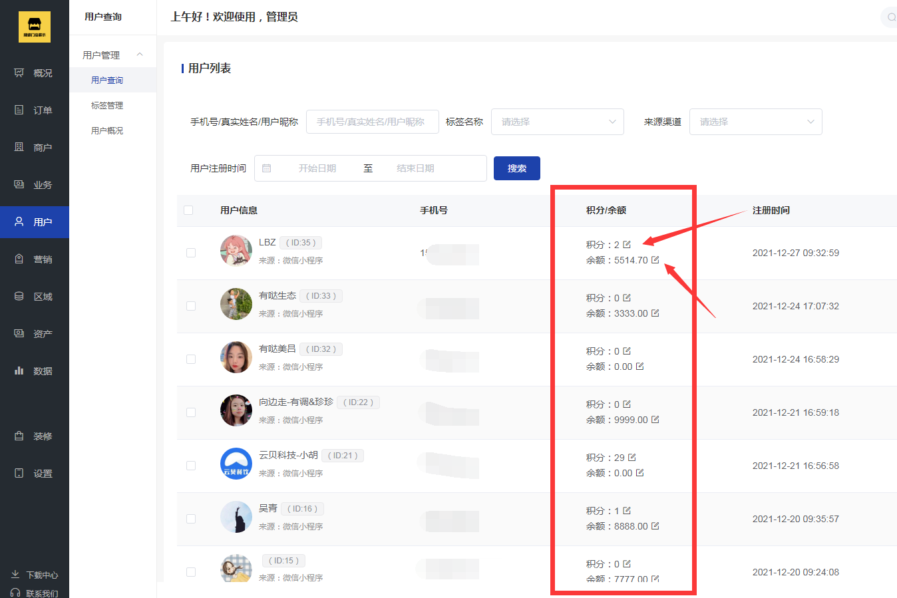Image resolution: width=897 pixels, height=598 pixels.
Task: Open 下载中心 download center
Action: tap(35, 575)
